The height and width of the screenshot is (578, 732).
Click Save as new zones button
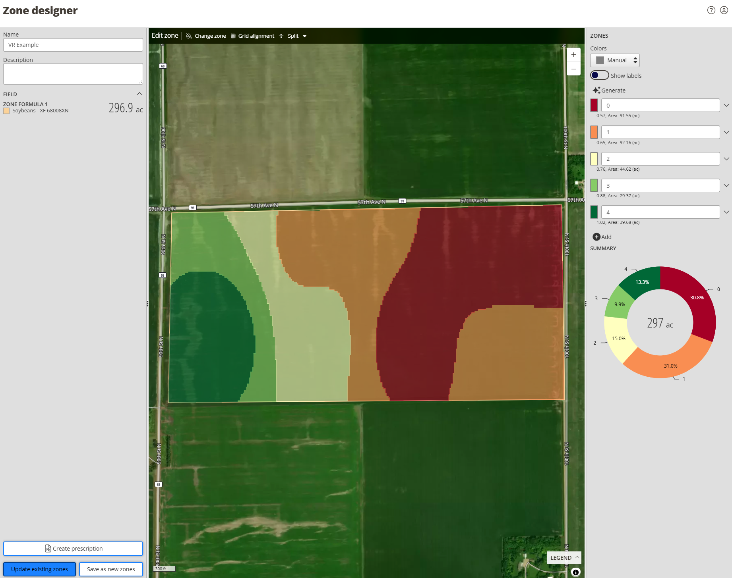pos(111,569)
